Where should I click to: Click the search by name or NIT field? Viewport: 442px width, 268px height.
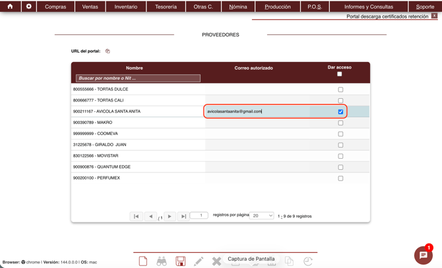click(x=138, y=78)
